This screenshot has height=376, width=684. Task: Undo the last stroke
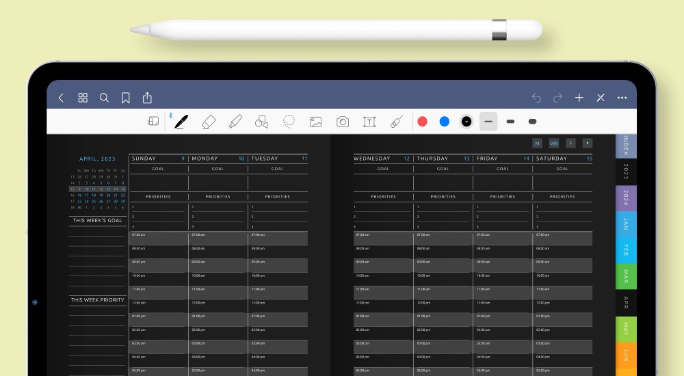[536, 98]
